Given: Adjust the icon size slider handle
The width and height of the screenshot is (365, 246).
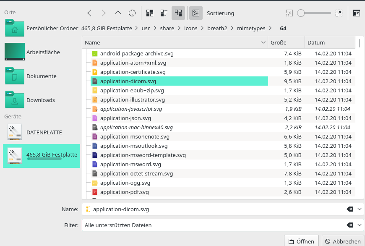Looking at the screenshot, I should [301, 13].
